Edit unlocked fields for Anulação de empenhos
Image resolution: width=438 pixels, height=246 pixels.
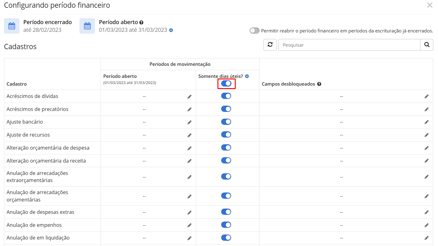pos(427,225)
